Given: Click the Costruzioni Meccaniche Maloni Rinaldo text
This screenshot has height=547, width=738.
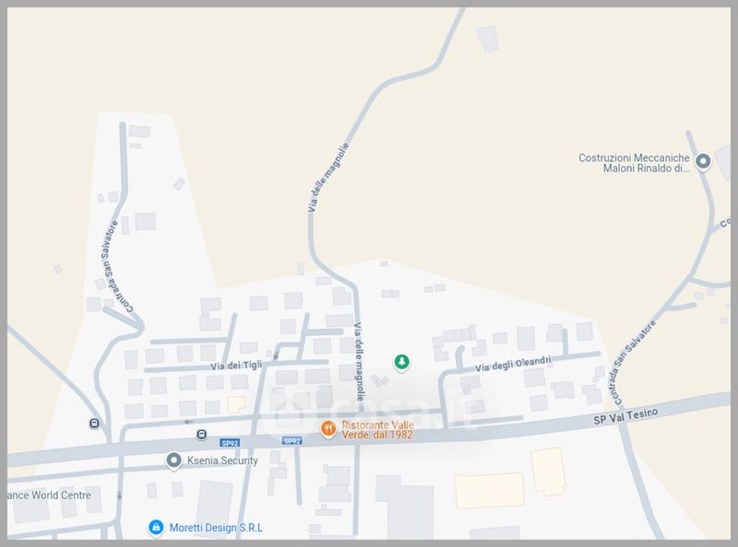Looking at the screenshot, I should pyautogui.click(x=634, y=163).
